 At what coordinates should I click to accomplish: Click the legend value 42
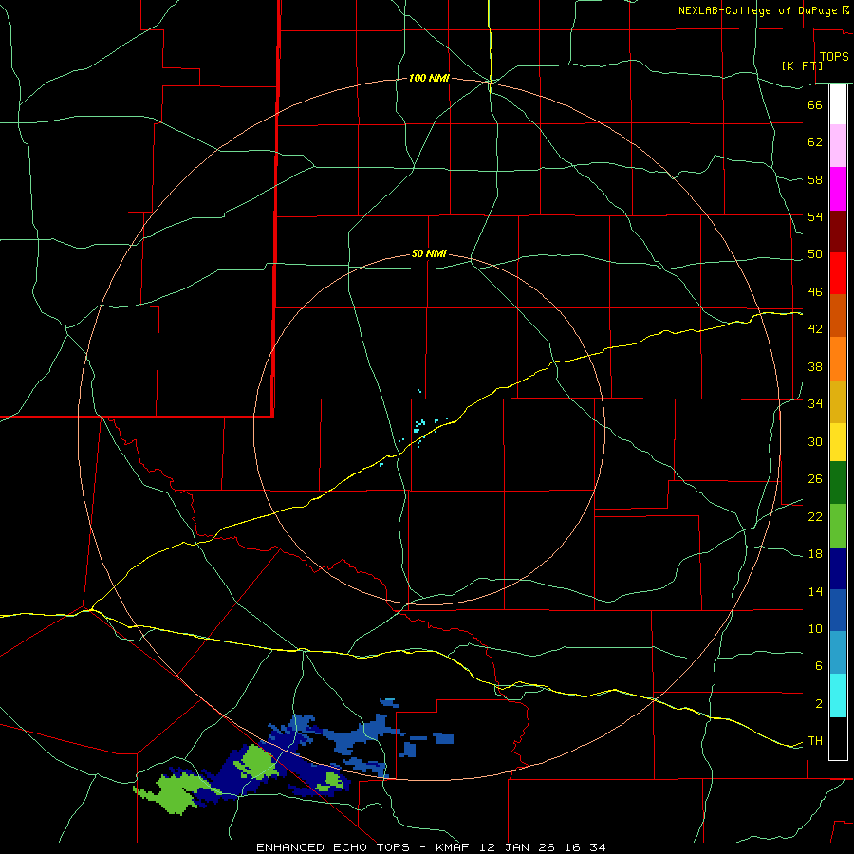pyautogui.click(x=815, y=328)
